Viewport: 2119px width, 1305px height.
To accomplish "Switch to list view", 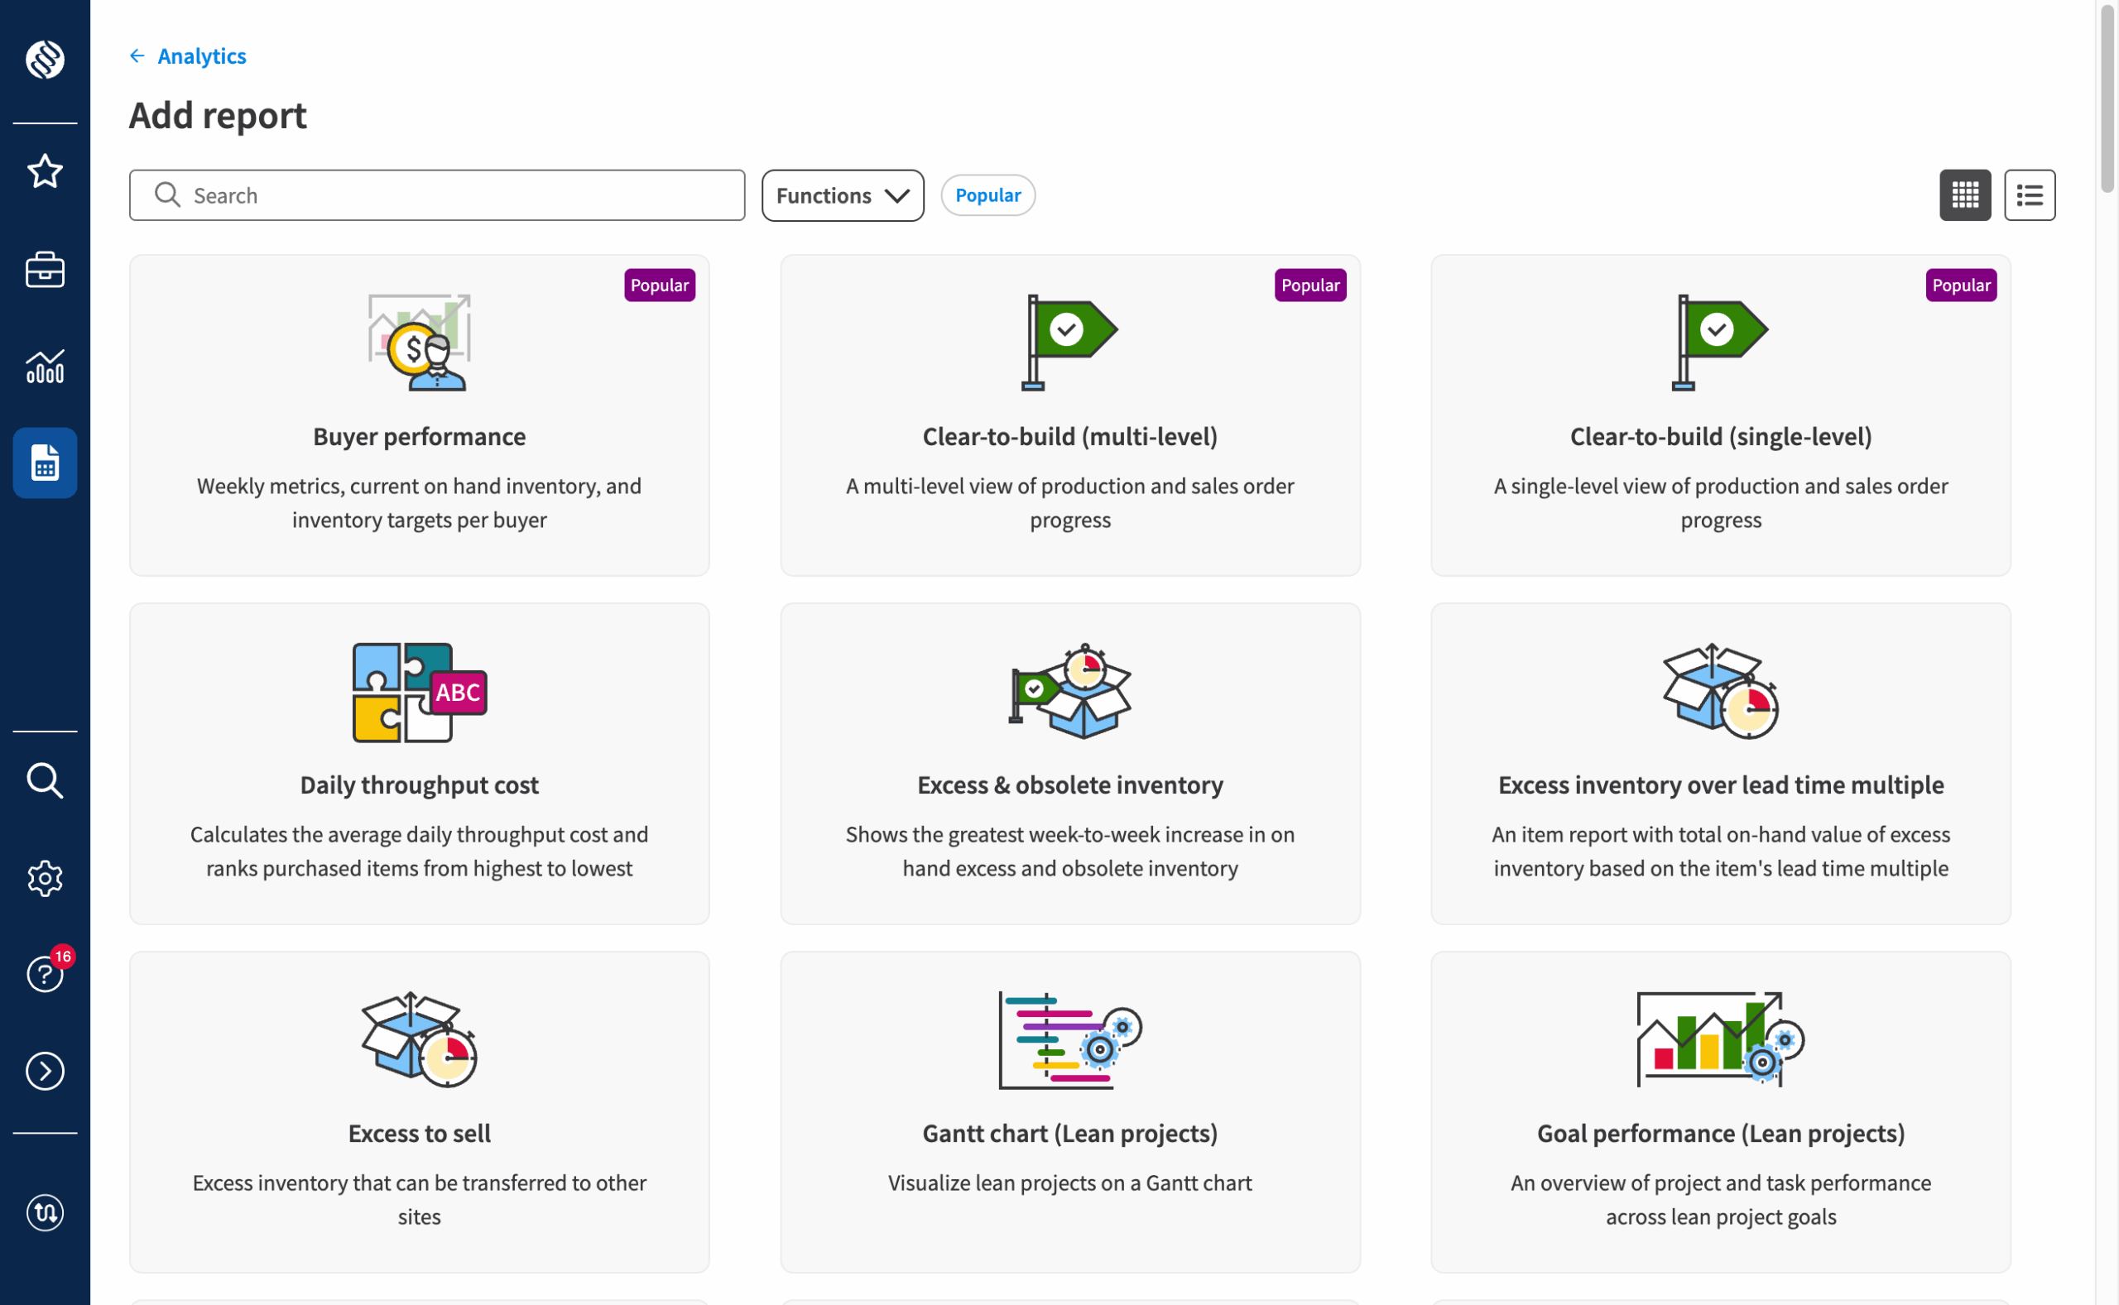I will pyautogui.click(x=2030, y=195).
